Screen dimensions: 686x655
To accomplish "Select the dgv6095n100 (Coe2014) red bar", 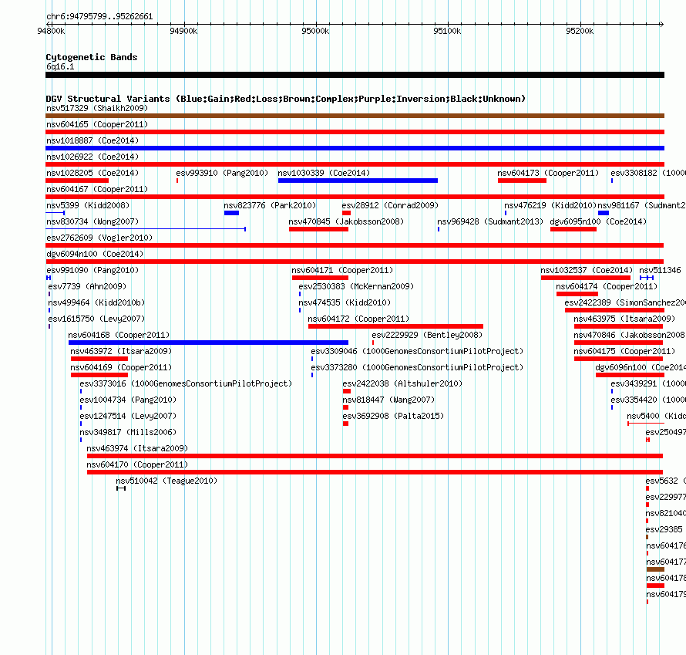I will tap(573, 229).
